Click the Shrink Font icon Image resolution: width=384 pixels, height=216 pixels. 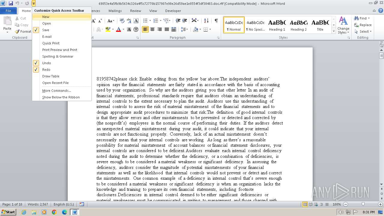click(x=100, y=21)
